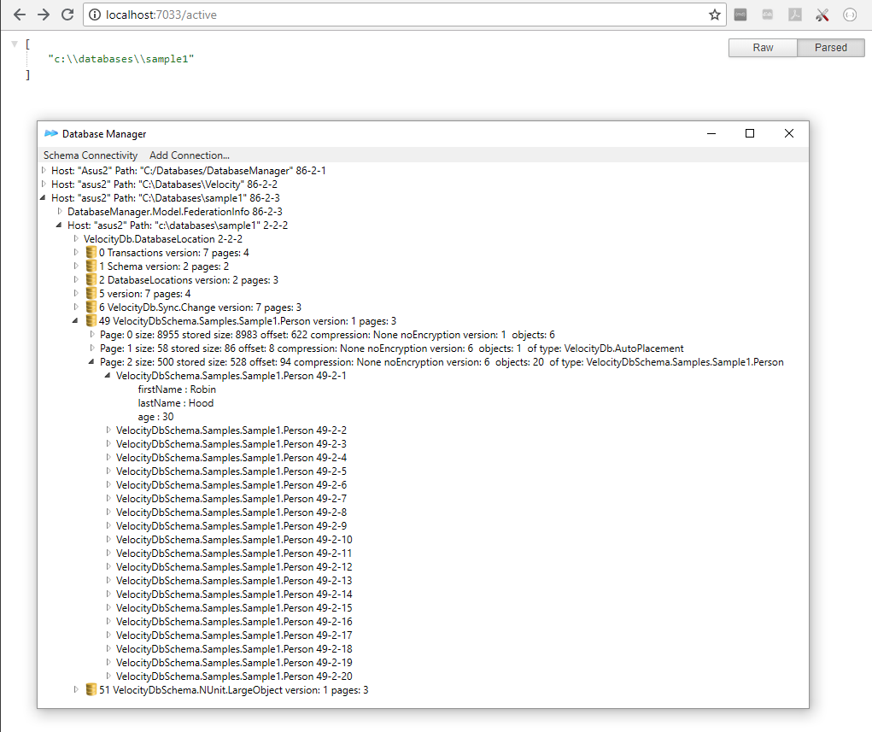Bookmark this page with the star icon

coord(715,15)
